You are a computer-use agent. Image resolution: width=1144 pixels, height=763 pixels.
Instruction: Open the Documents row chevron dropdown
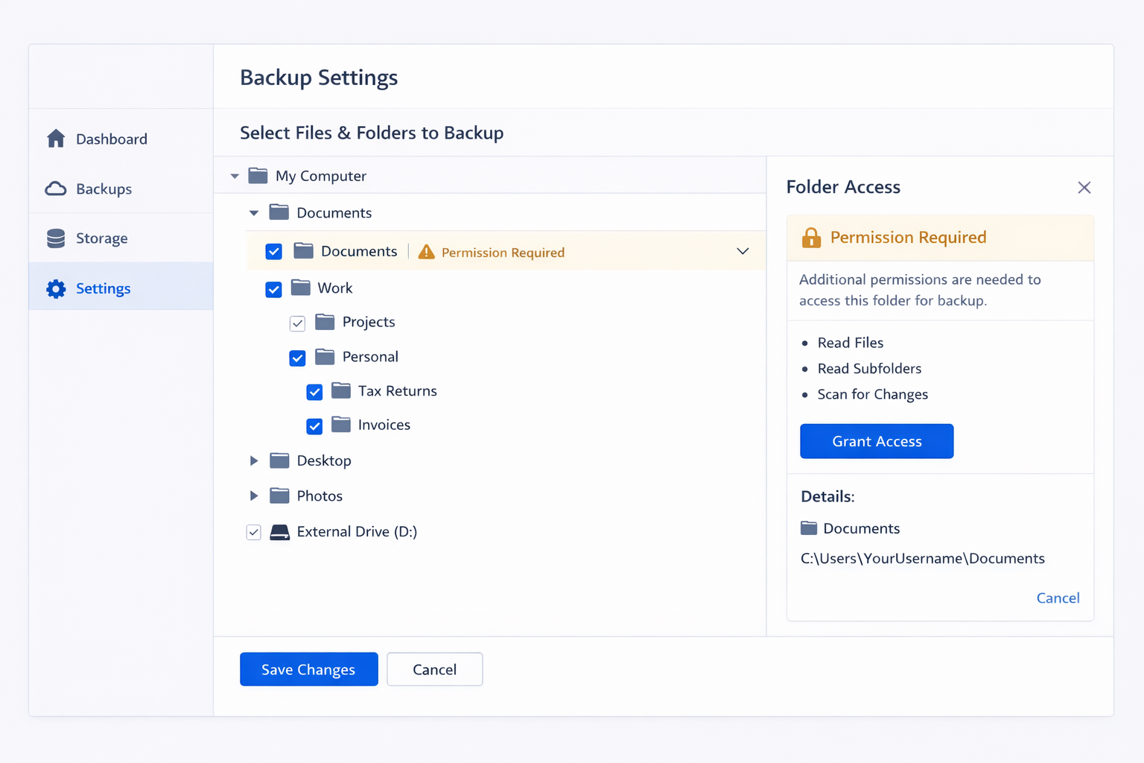pyautogui.click(x=743, y=251)
